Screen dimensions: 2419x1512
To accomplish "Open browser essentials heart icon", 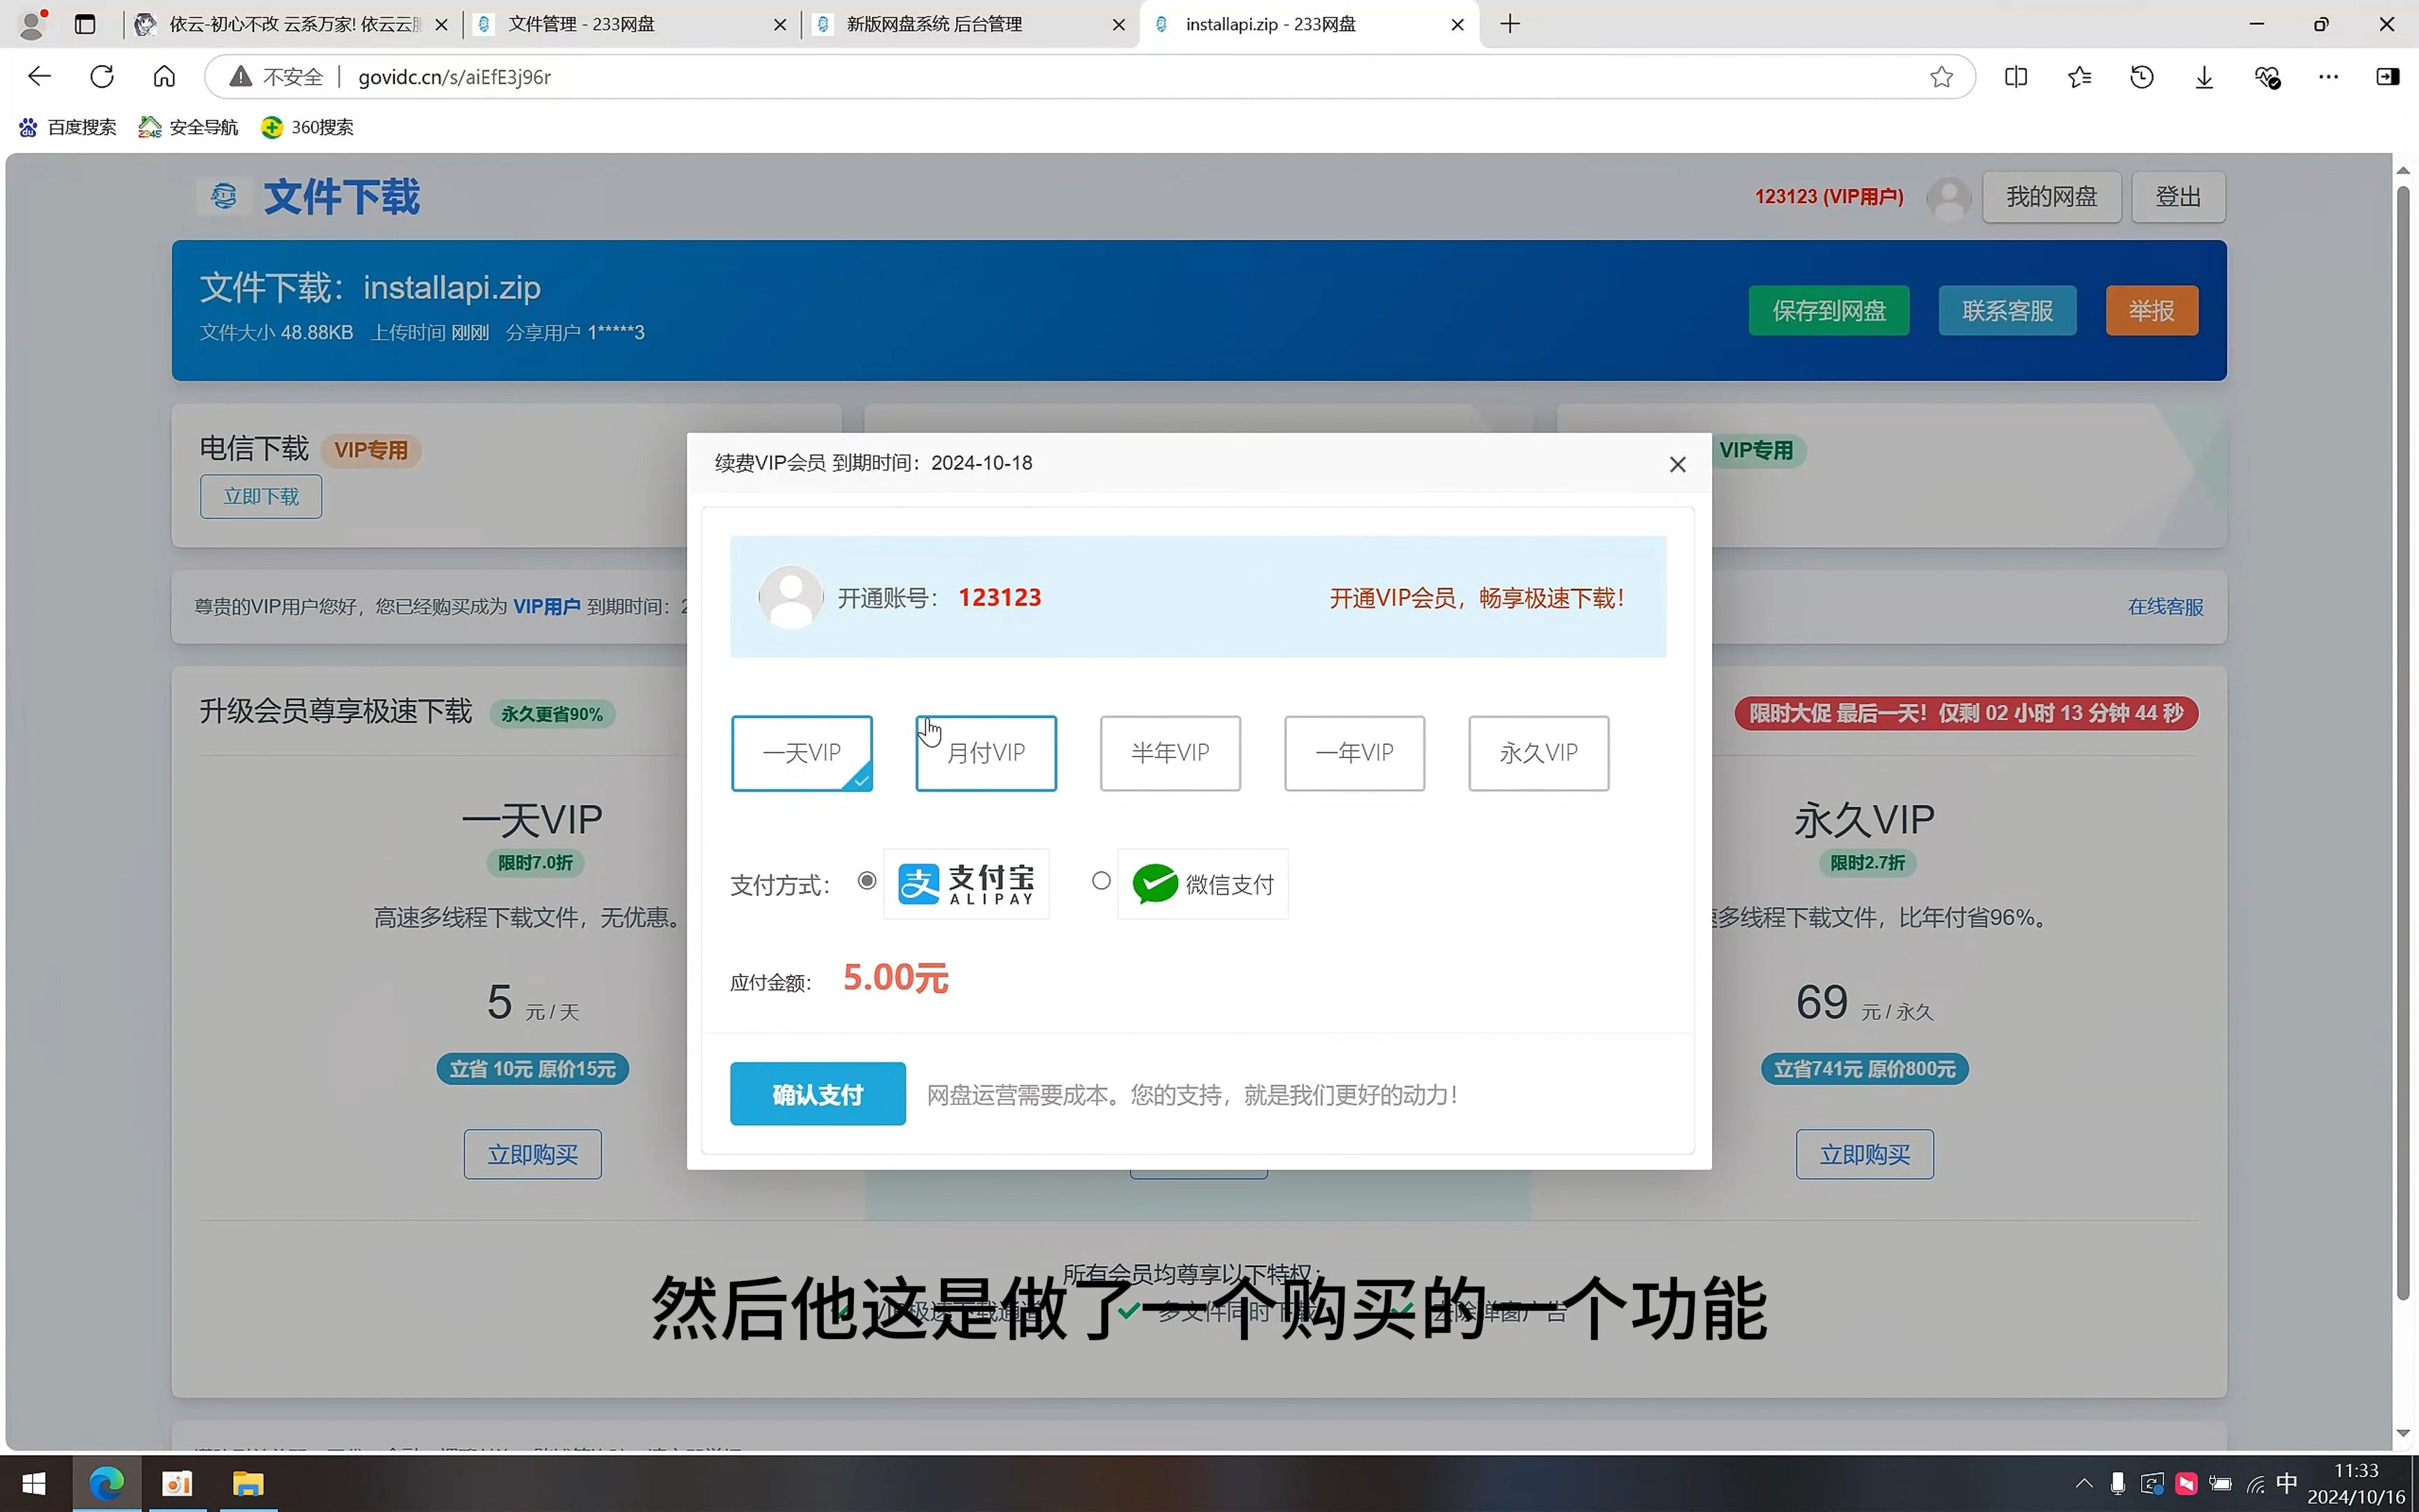I will point(2267,77).
